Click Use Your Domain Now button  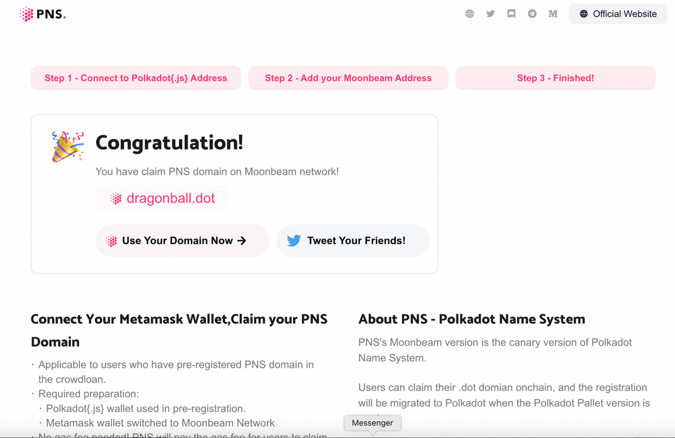point(182,240)
